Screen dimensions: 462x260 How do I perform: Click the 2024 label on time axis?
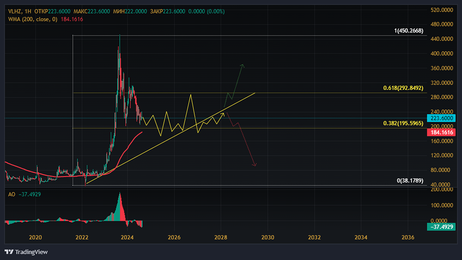click(x=127, y=237)
